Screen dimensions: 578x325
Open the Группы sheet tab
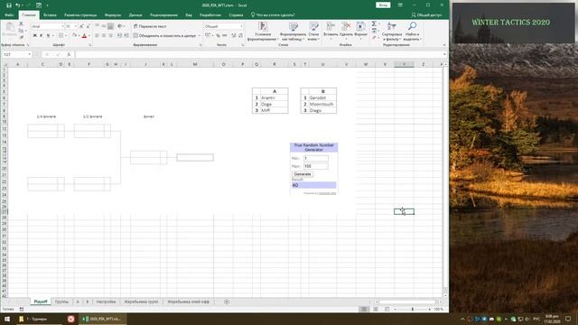coord(61,302)
